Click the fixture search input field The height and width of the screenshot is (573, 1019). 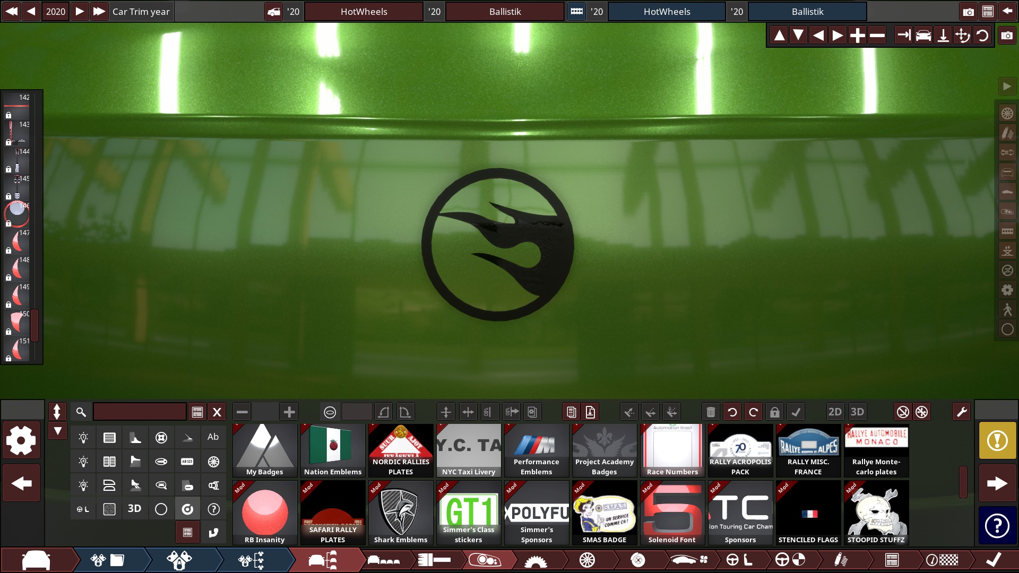(x=140, y=412)
